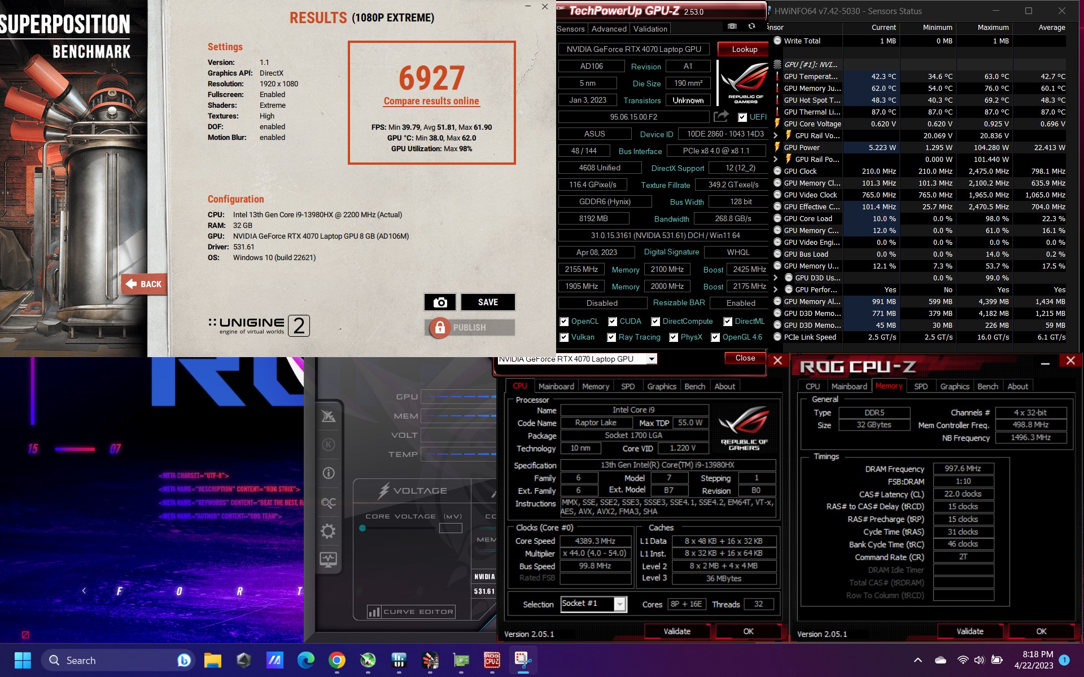
Task: Expand the GPU D3D Usage row
Action: point(776,278)
